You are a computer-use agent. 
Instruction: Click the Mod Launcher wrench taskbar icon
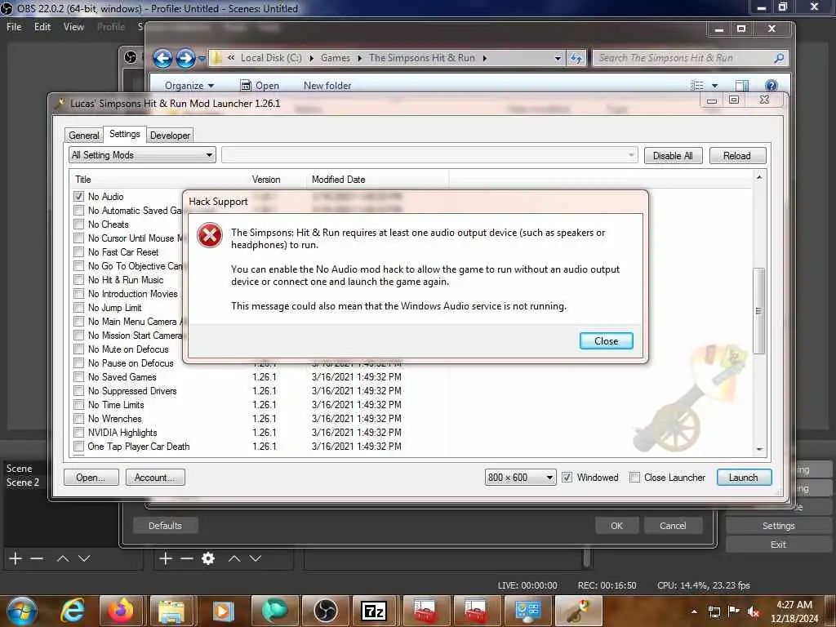tap(579, 611)
